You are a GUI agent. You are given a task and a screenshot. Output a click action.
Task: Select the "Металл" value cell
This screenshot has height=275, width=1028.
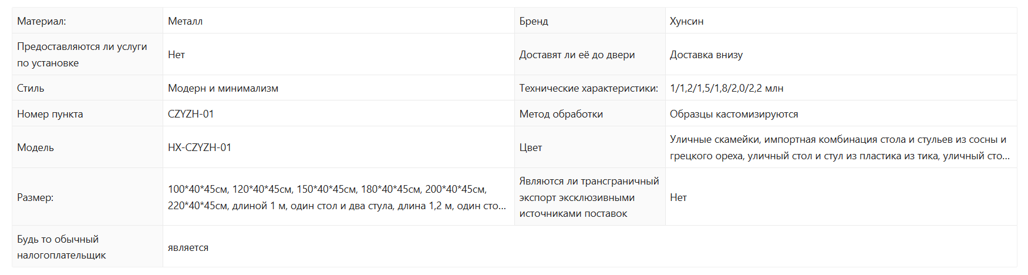pyautogui.click(x=185, y=21)
